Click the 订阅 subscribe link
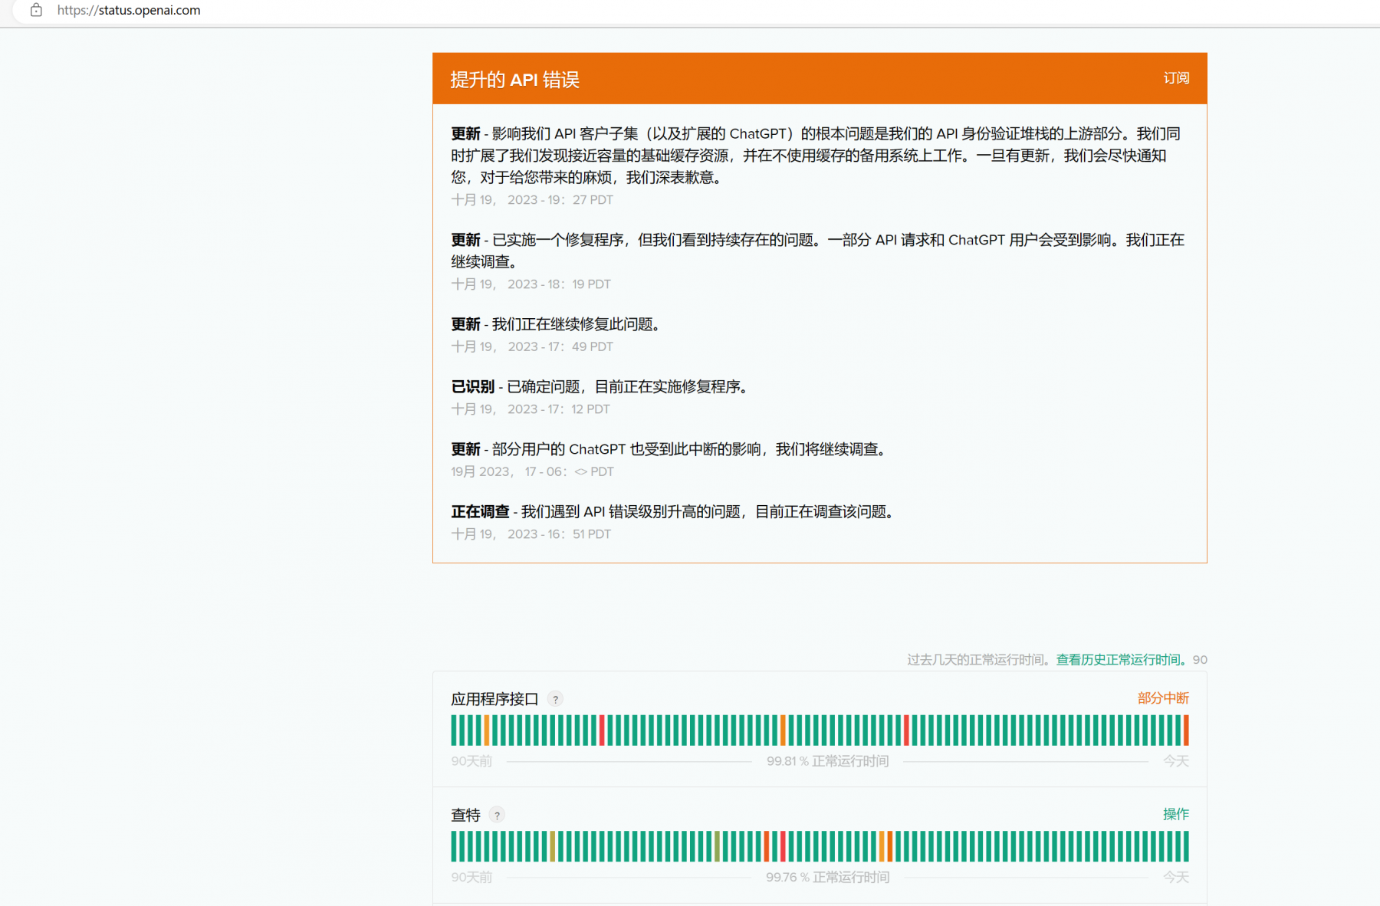The image size is (1380, 906). point(1176,78)
